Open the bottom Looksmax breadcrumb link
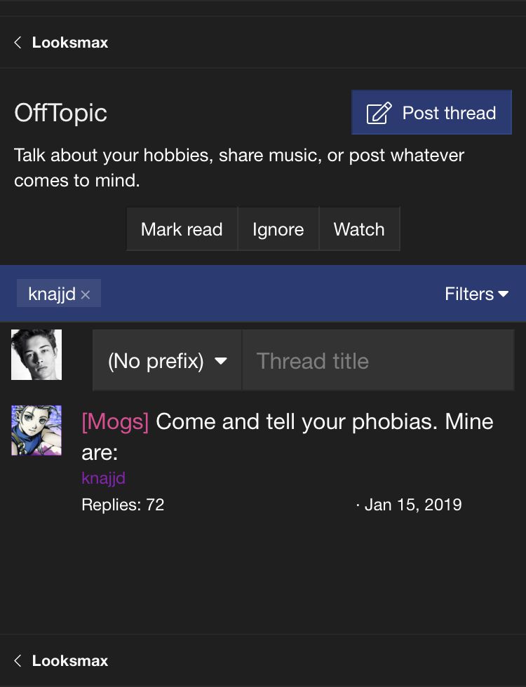 tap(70, 660)
